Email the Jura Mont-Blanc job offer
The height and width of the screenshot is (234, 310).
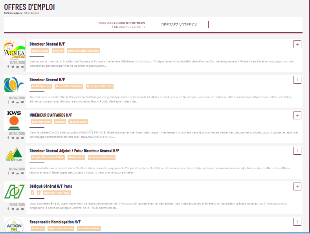tap(22, 173)
